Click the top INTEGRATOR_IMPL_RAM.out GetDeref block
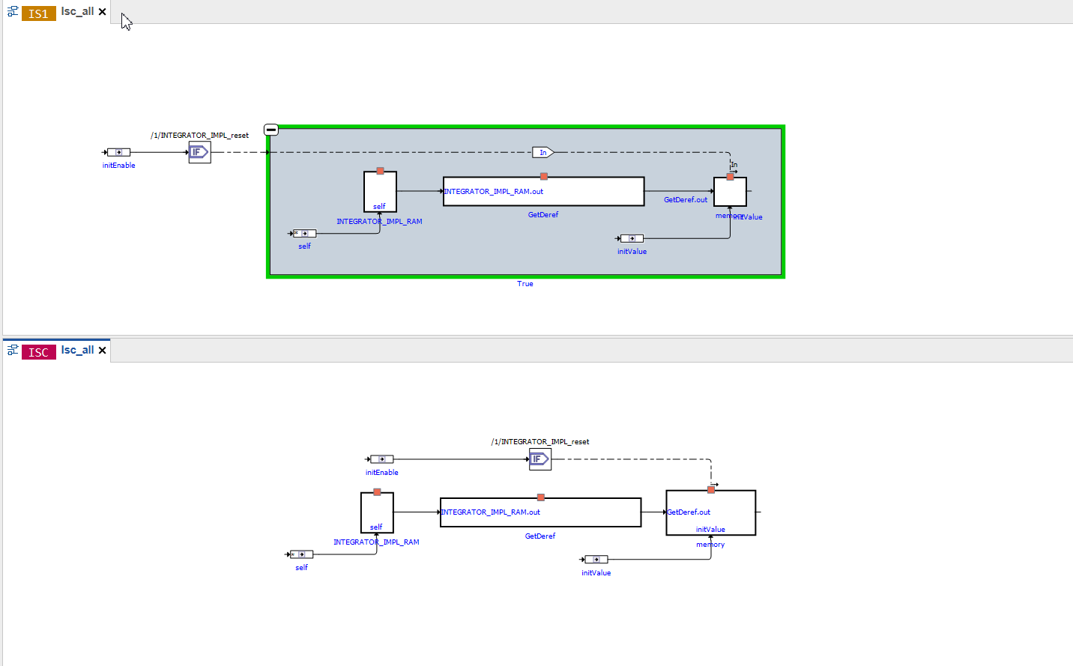Screen dimensions: 1073x666 pyautogui.click(x=543, y=192)
